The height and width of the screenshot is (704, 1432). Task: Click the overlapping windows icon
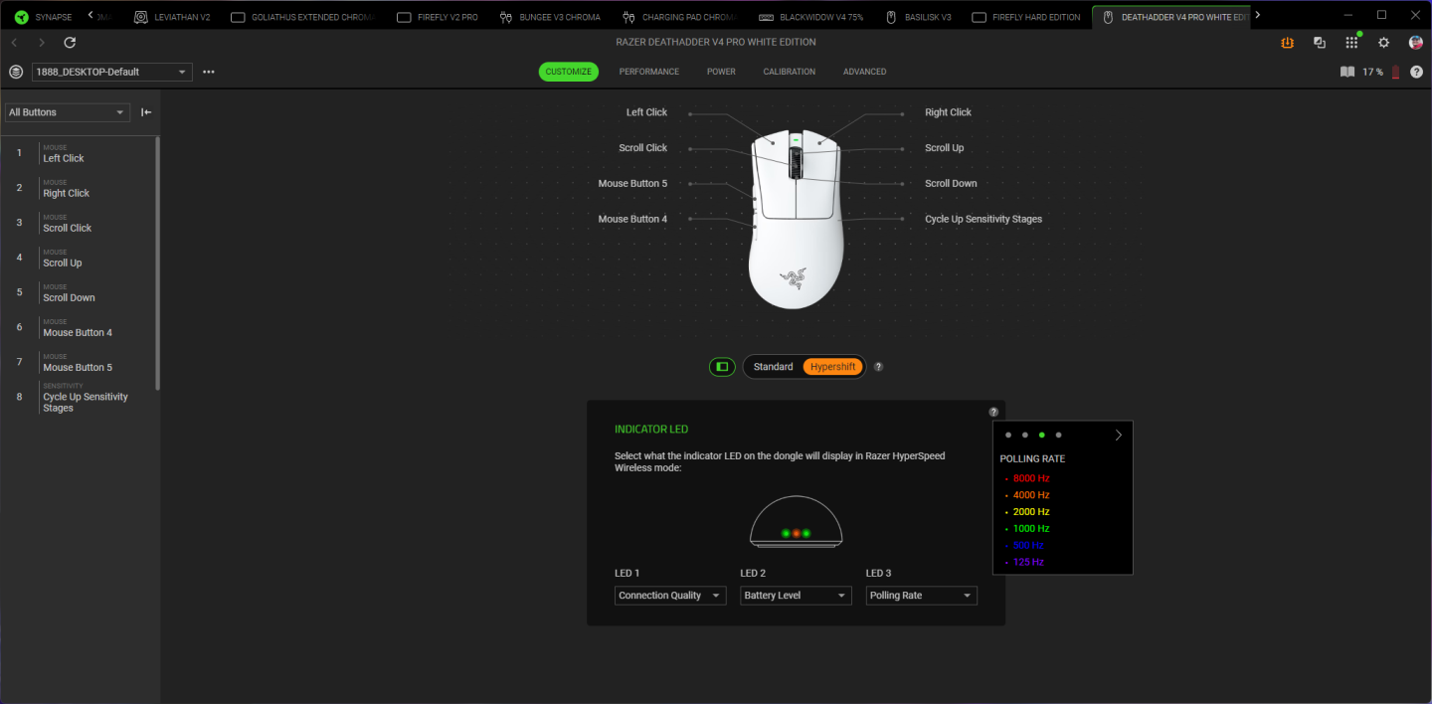(x=1320, y=43)
